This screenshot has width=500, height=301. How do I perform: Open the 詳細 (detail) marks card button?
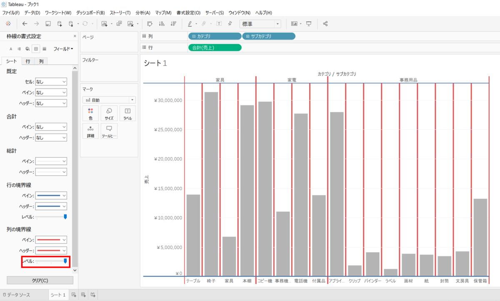90,131
